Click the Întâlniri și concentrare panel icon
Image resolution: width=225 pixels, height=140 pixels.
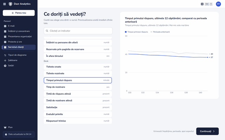click(5, 31)
